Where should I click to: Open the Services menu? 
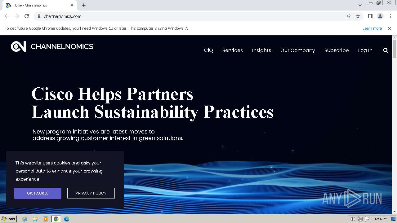click(233, 50)
